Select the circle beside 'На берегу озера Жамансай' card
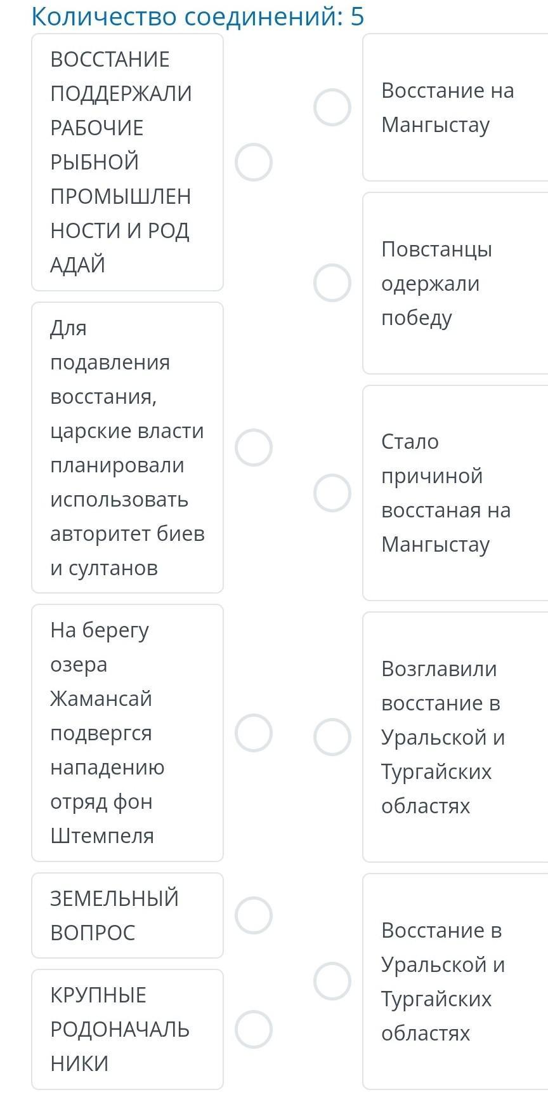The image size is (548, 1104). click(254, 733)
